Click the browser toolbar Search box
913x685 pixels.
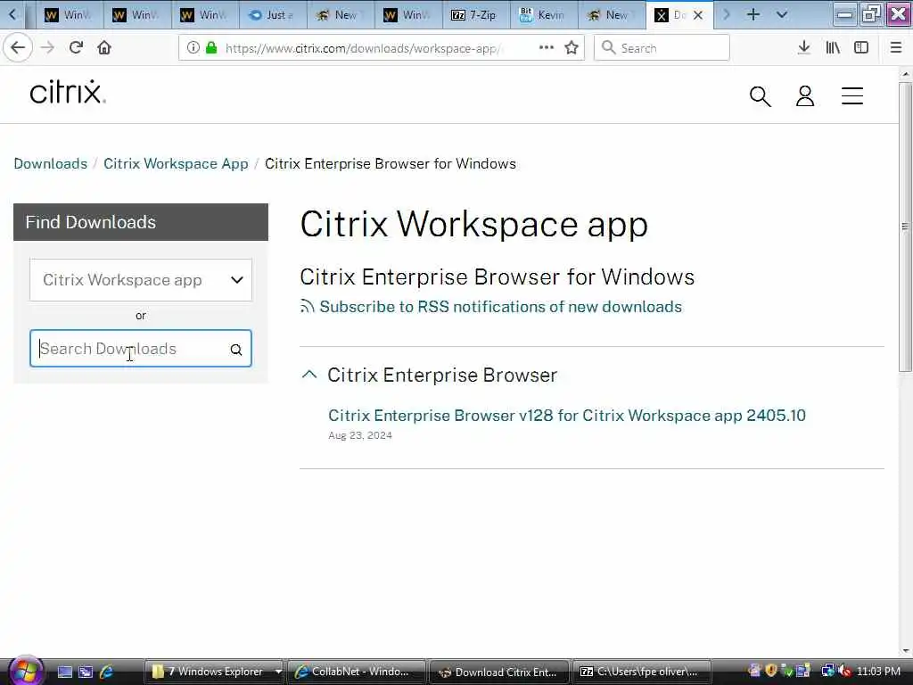click(662, 48)
